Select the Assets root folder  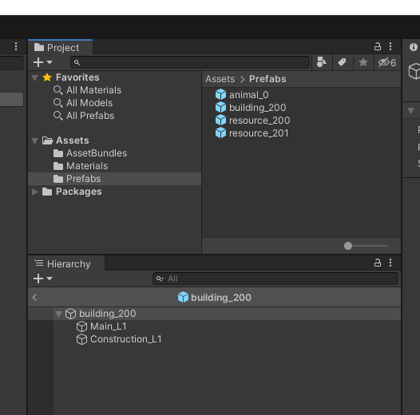72,140
